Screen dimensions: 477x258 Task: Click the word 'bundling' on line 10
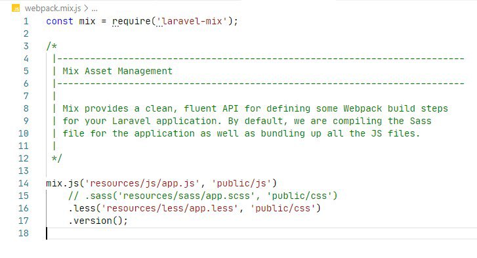283,133
